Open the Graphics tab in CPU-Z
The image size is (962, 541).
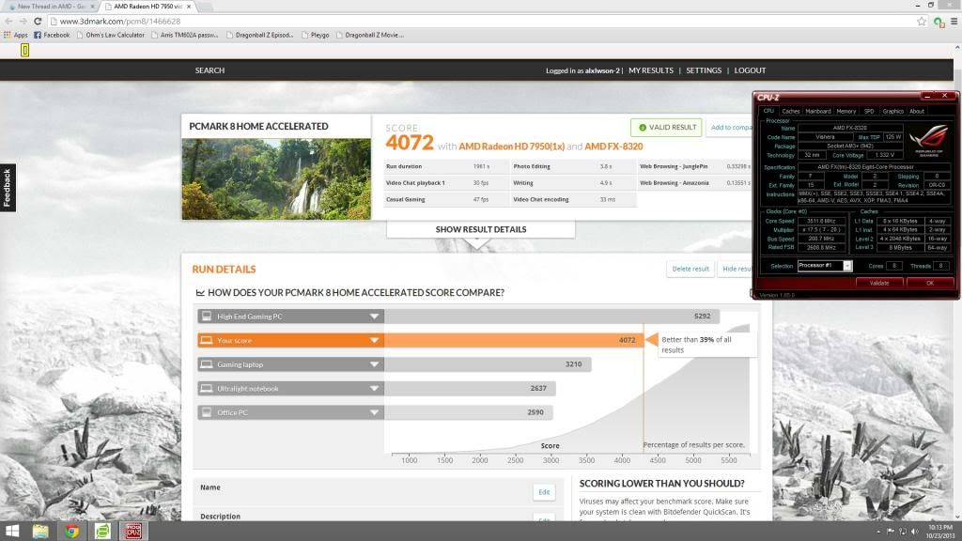892,111
